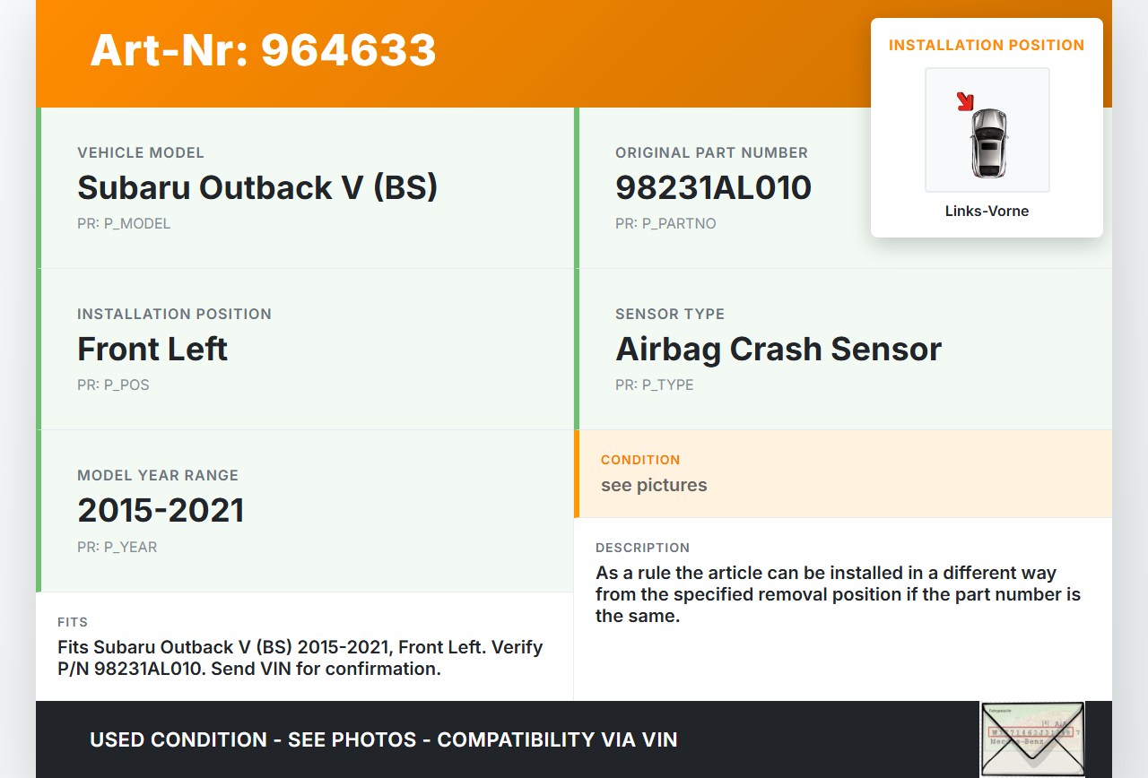Click the car top-view installation position icon
Screen dimensions: 1148x778
(x=988, y=142)
